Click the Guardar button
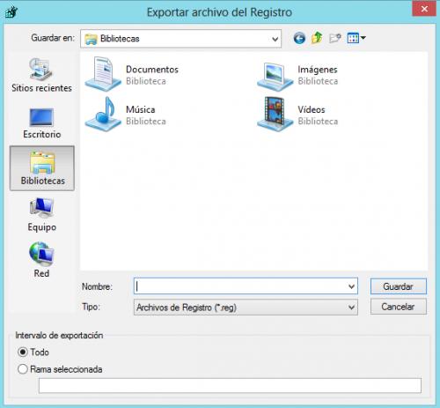Screen dimensions: 440x408 [399, 286]
